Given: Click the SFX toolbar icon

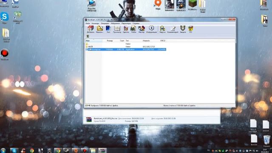Looking at the screenshot, I should point(191,29).
